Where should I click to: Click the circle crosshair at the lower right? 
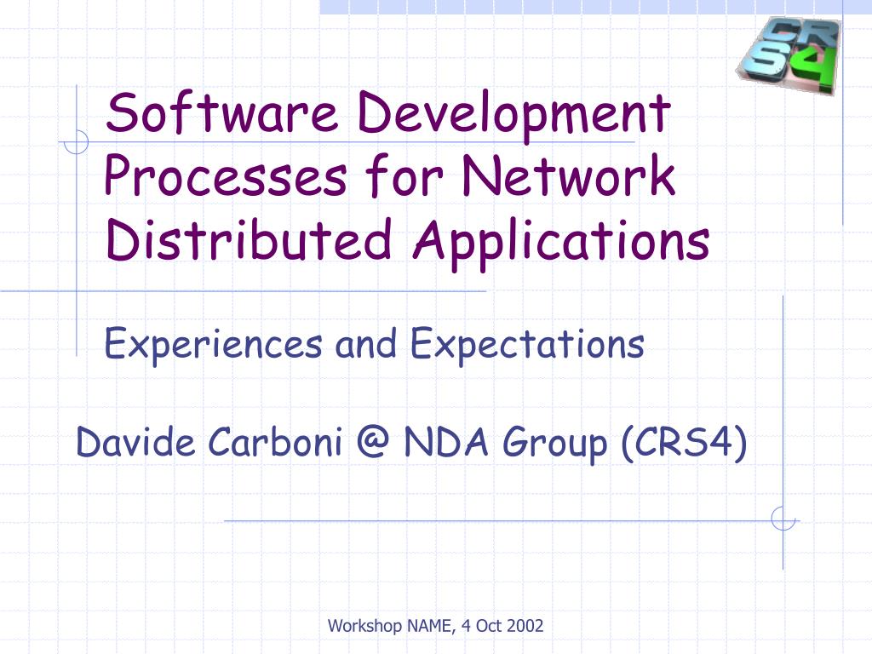pyautogui.click(x=783, y=520)
